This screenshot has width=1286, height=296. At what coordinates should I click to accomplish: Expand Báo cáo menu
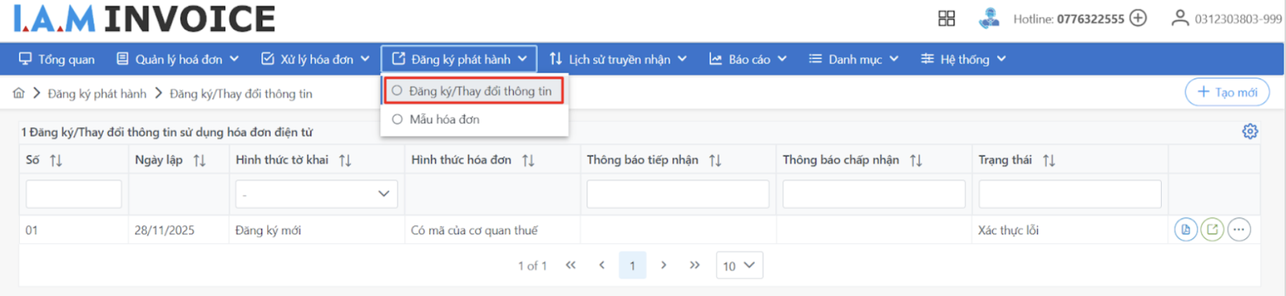(748, 60)
